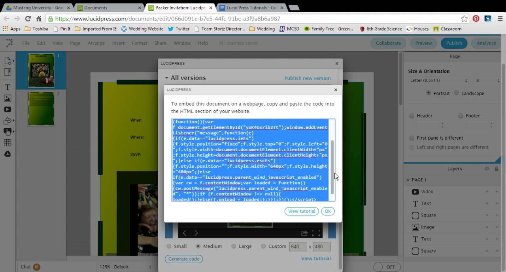Click previous page arrow in embed preview
This screenshot has height=272, width=506.
coord(184,233)
